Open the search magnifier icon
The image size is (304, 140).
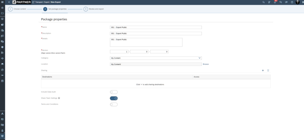(263, 2)
